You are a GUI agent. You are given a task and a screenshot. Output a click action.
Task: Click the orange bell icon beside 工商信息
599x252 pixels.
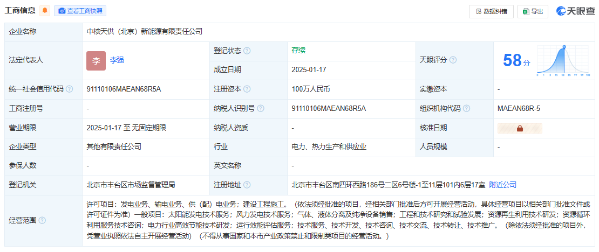45,11
